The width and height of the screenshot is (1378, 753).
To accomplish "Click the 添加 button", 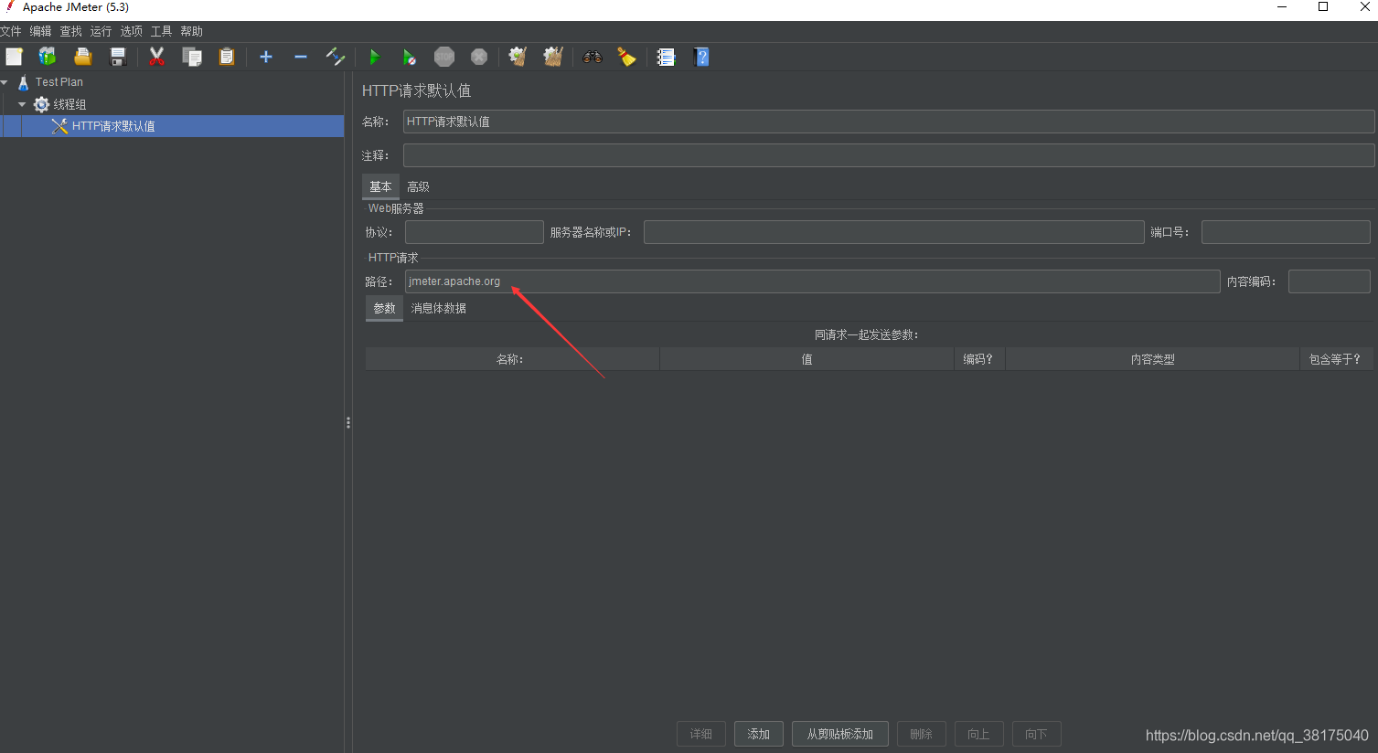I will (759, 734).
